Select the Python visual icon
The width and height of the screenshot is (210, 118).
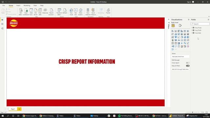tap(185, 43)
